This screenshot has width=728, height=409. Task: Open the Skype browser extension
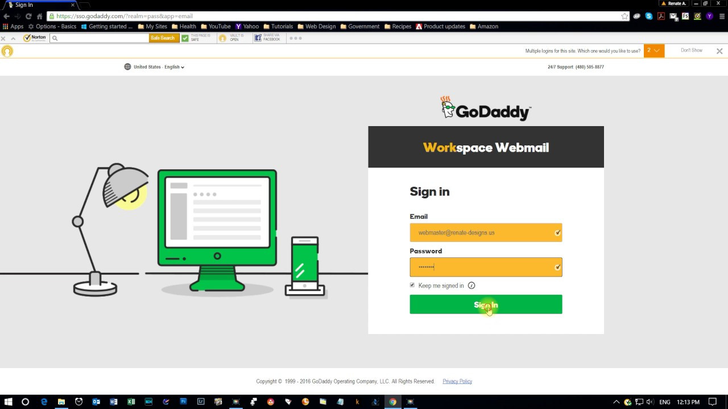pos(648,16)
